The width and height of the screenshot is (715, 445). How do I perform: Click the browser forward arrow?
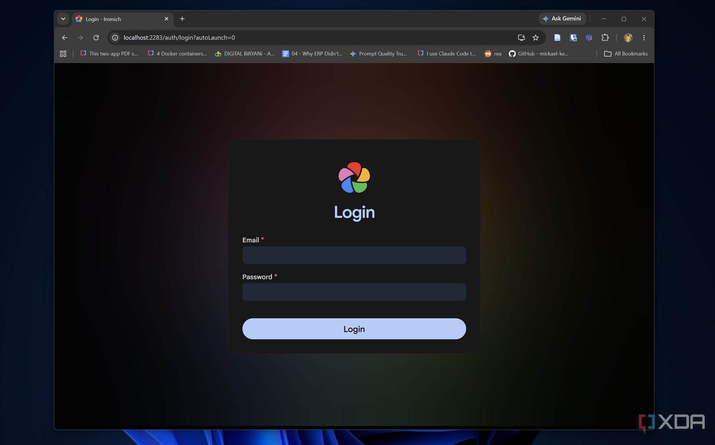tap(80, 38)
